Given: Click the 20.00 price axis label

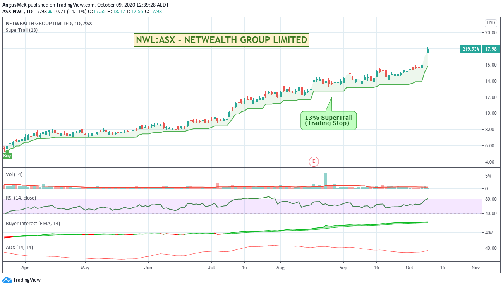Looking at the screenshot, I should click(491, 33).
